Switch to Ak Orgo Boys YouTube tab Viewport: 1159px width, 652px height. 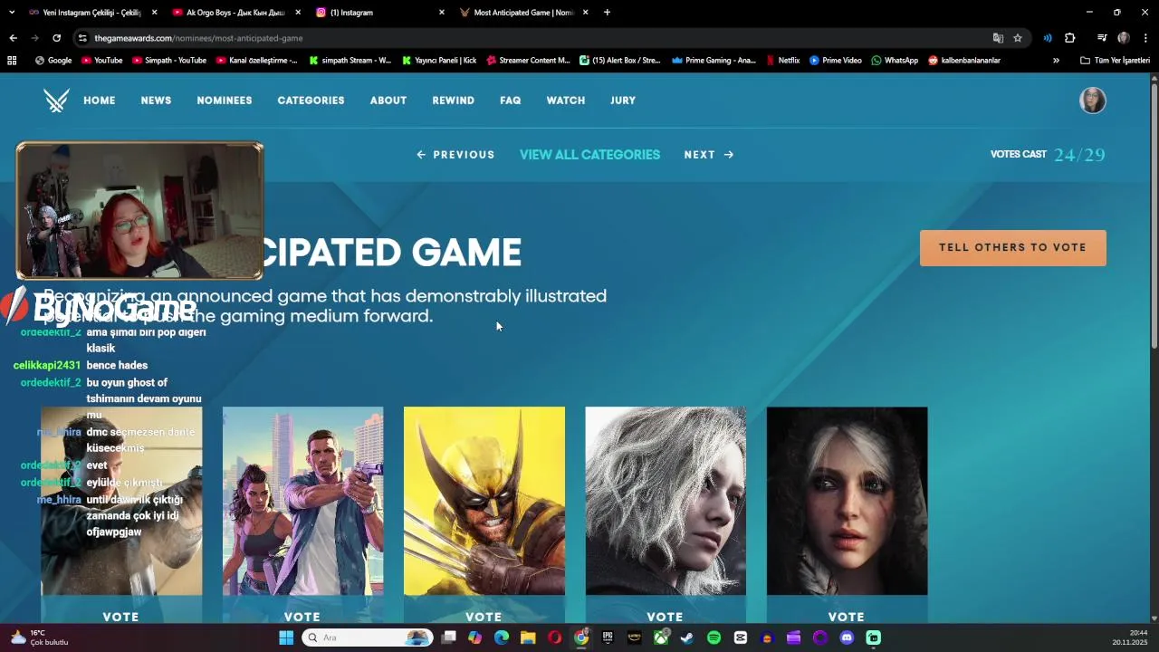tap(236, 13)
